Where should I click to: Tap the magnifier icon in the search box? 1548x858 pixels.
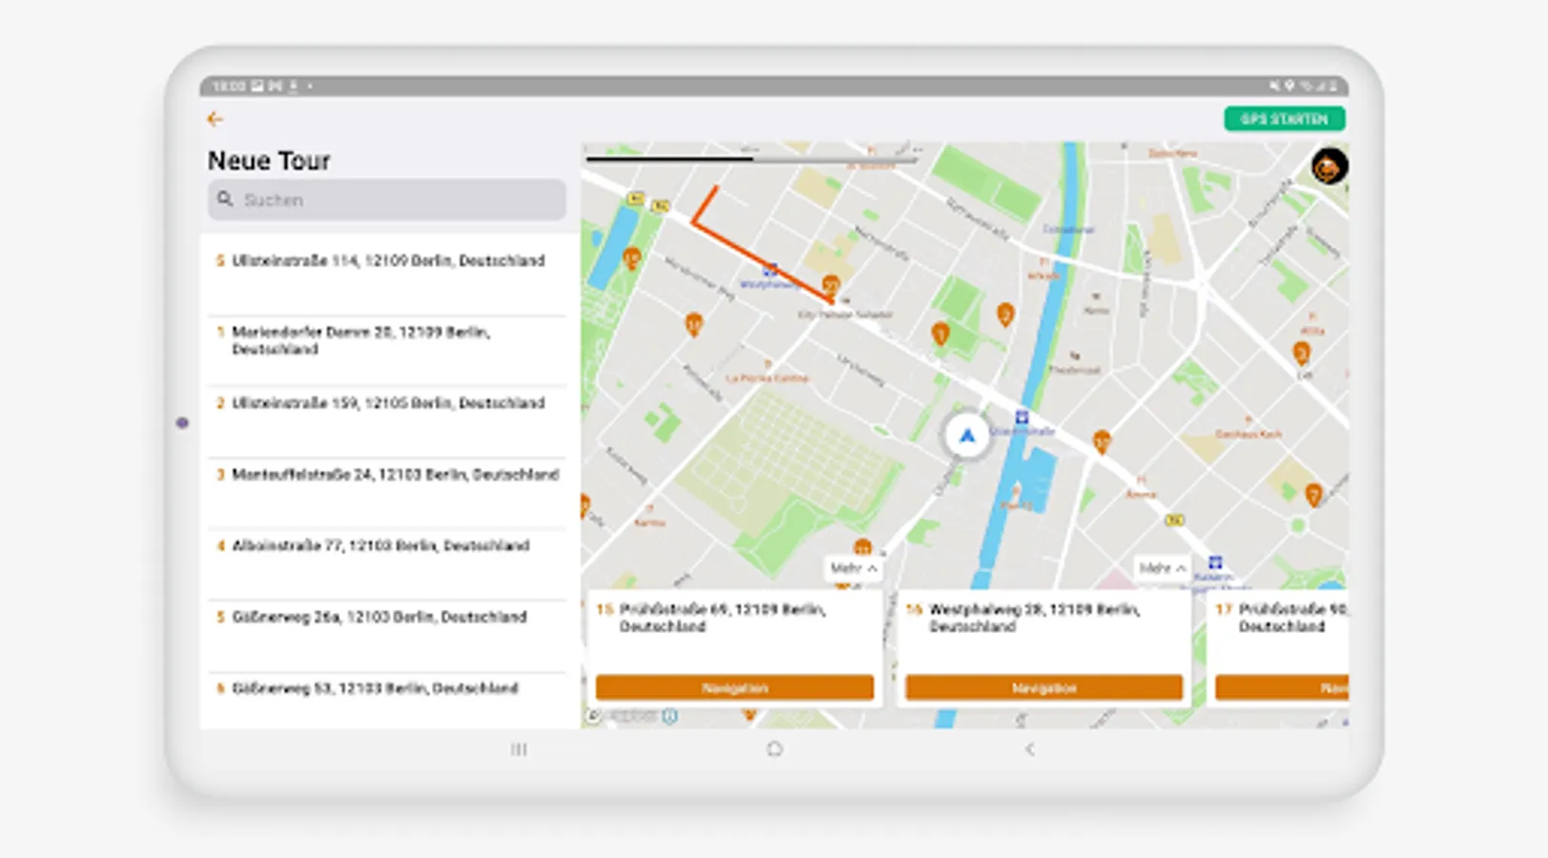click(x=225, y=199)
